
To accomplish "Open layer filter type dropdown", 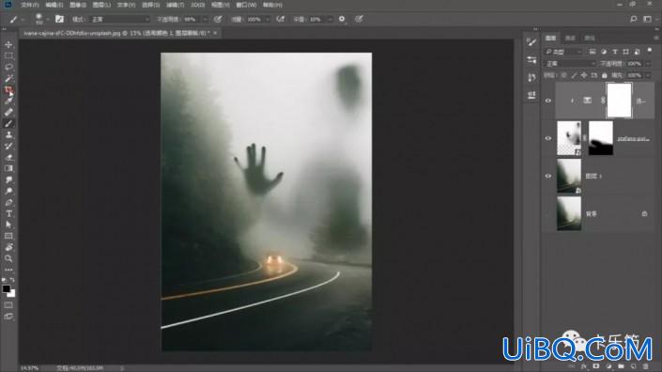I will 563,52.
